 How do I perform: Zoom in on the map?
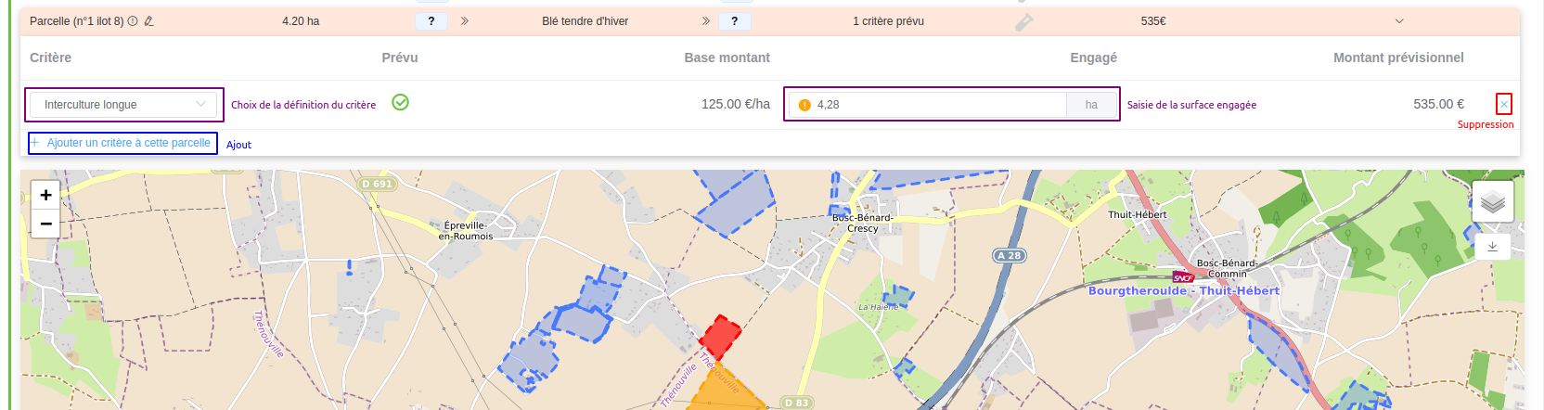coord(45,195)
